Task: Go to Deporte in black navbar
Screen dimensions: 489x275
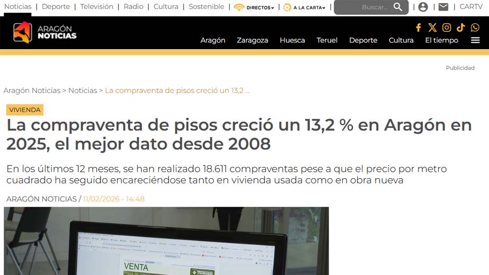Action: pos(363,40)
